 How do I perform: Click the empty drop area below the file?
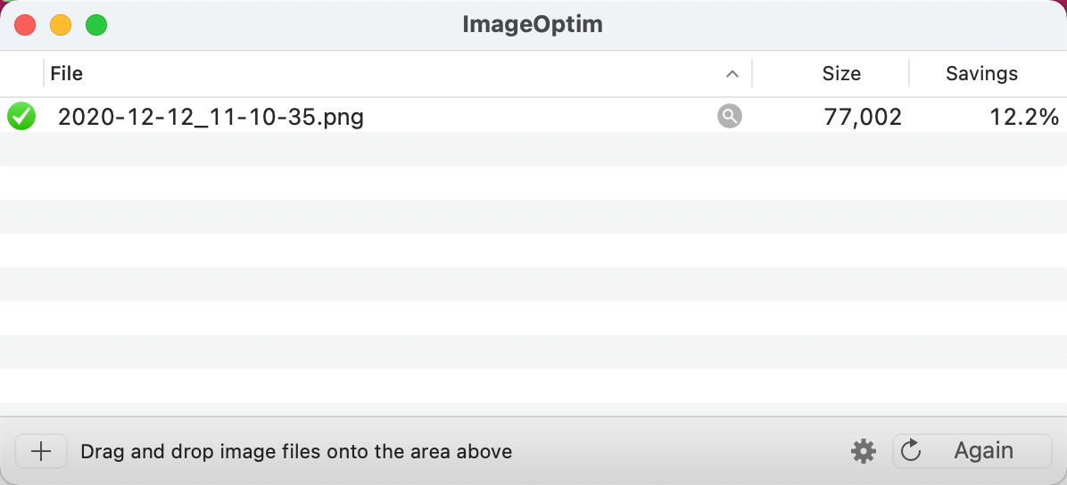(533, 274)
